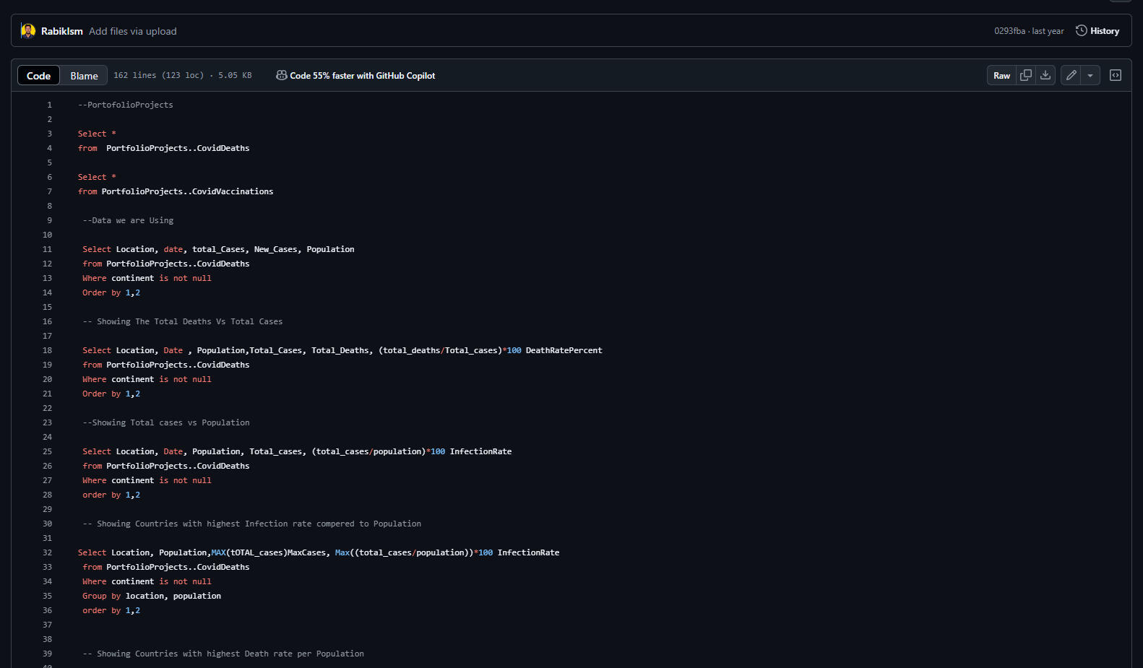The image size is (1143, 668).
Task: Click line number 39 in gutter
Action: point(47,654)
